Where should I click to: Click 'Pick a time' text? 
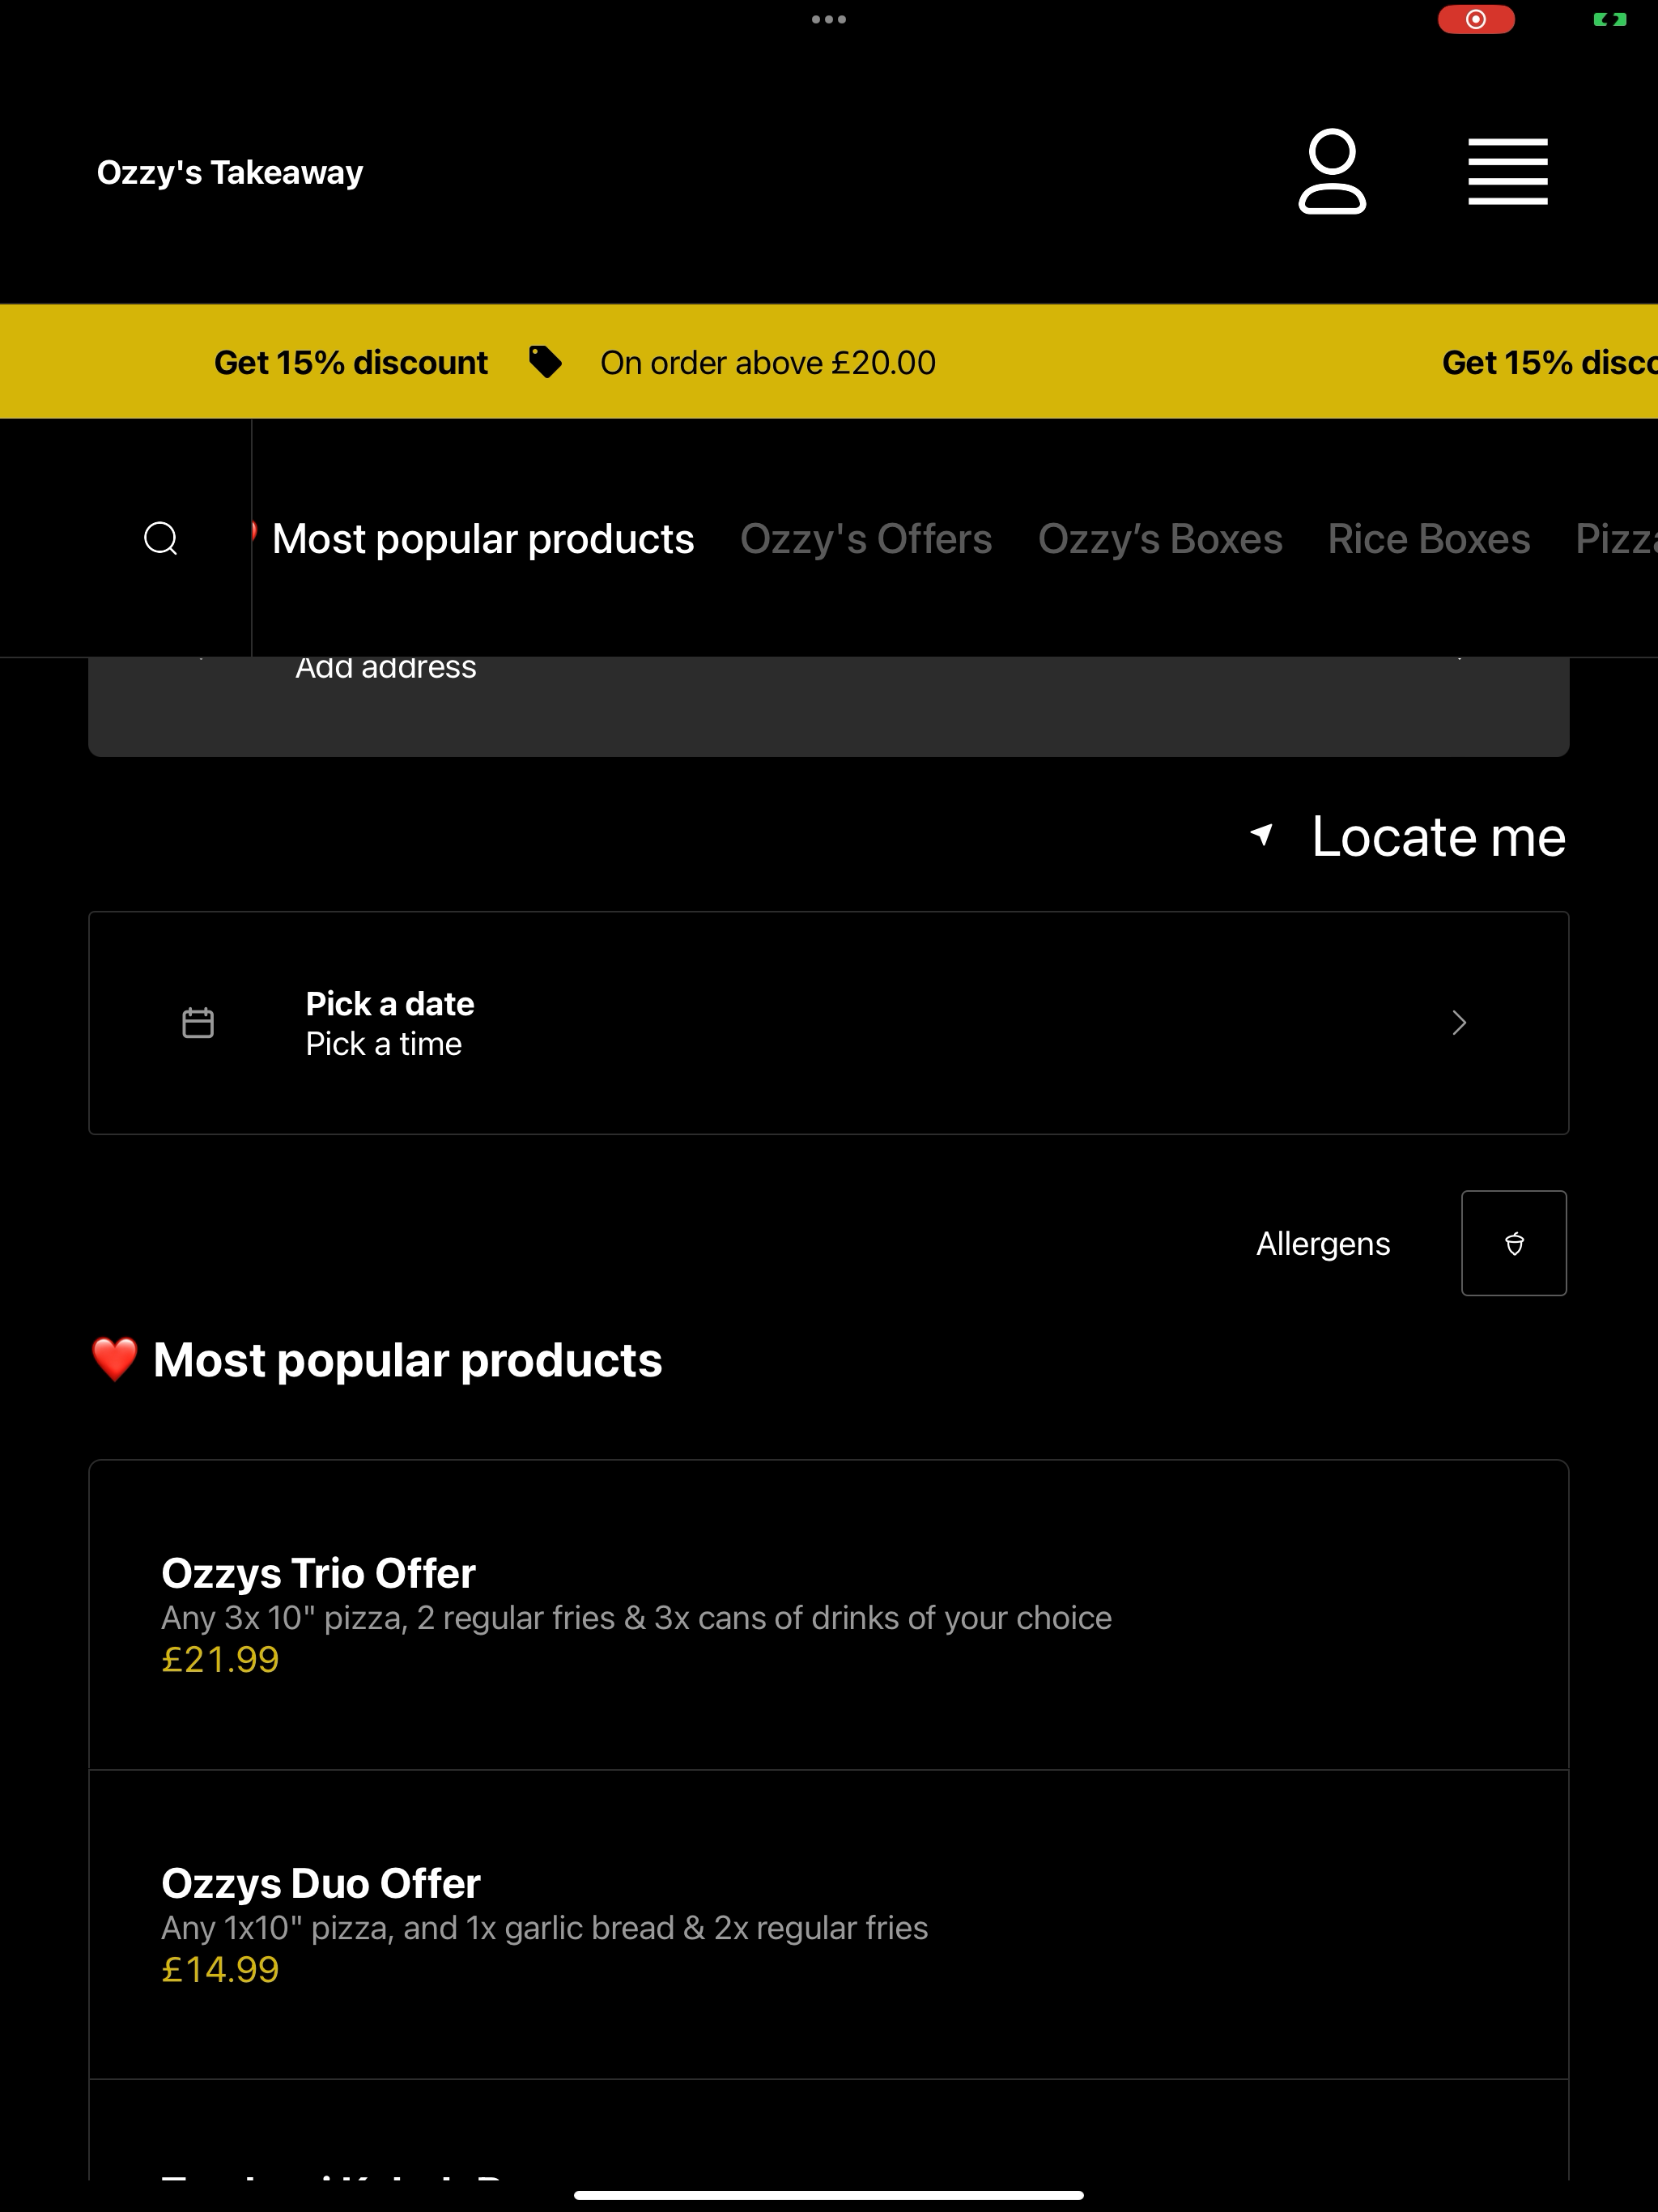384,1044
